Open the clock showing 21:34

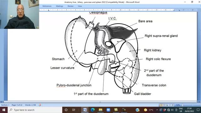click(x=189, y=110)
